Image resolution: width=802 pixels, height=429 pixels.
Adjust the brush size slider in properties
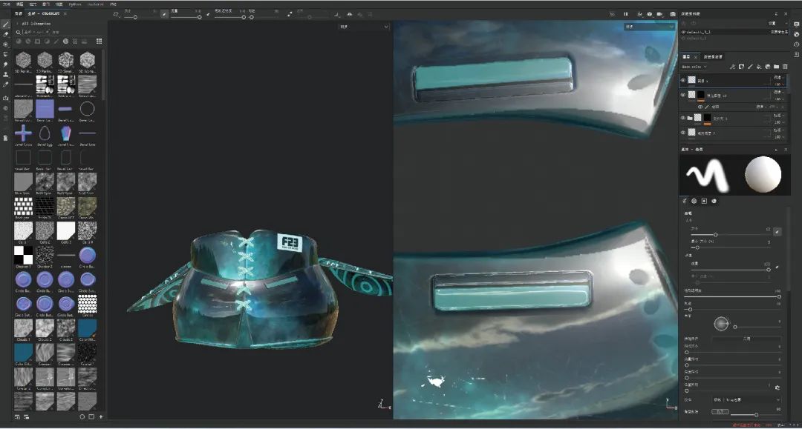pyautogui.click(x=715, y=234)
